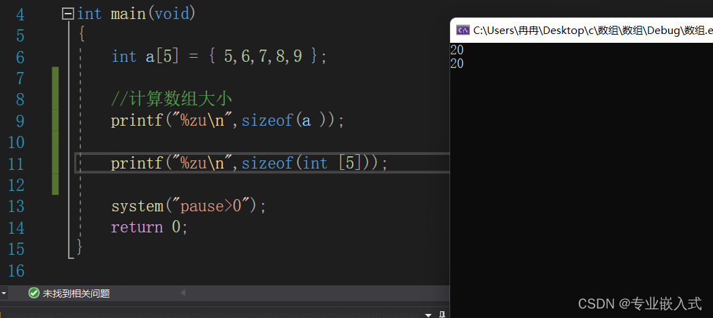Click the closing brace on line 15
This screenshot has width=713, height=318.
[80, 248]
